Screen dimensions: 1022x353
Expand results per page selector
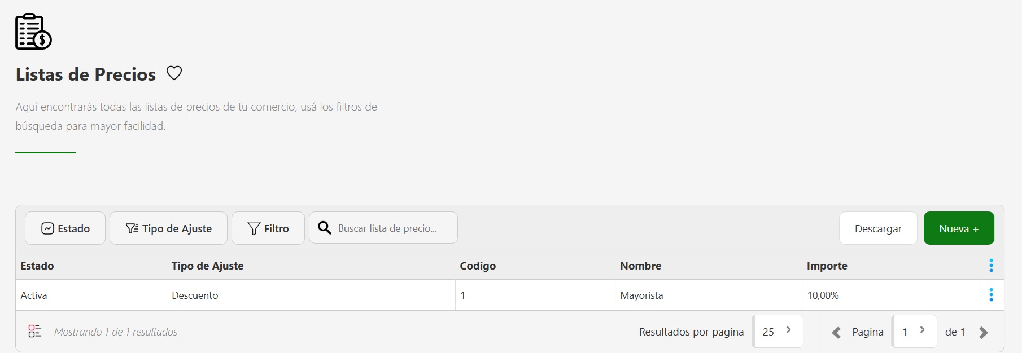[x=778, y=332]
